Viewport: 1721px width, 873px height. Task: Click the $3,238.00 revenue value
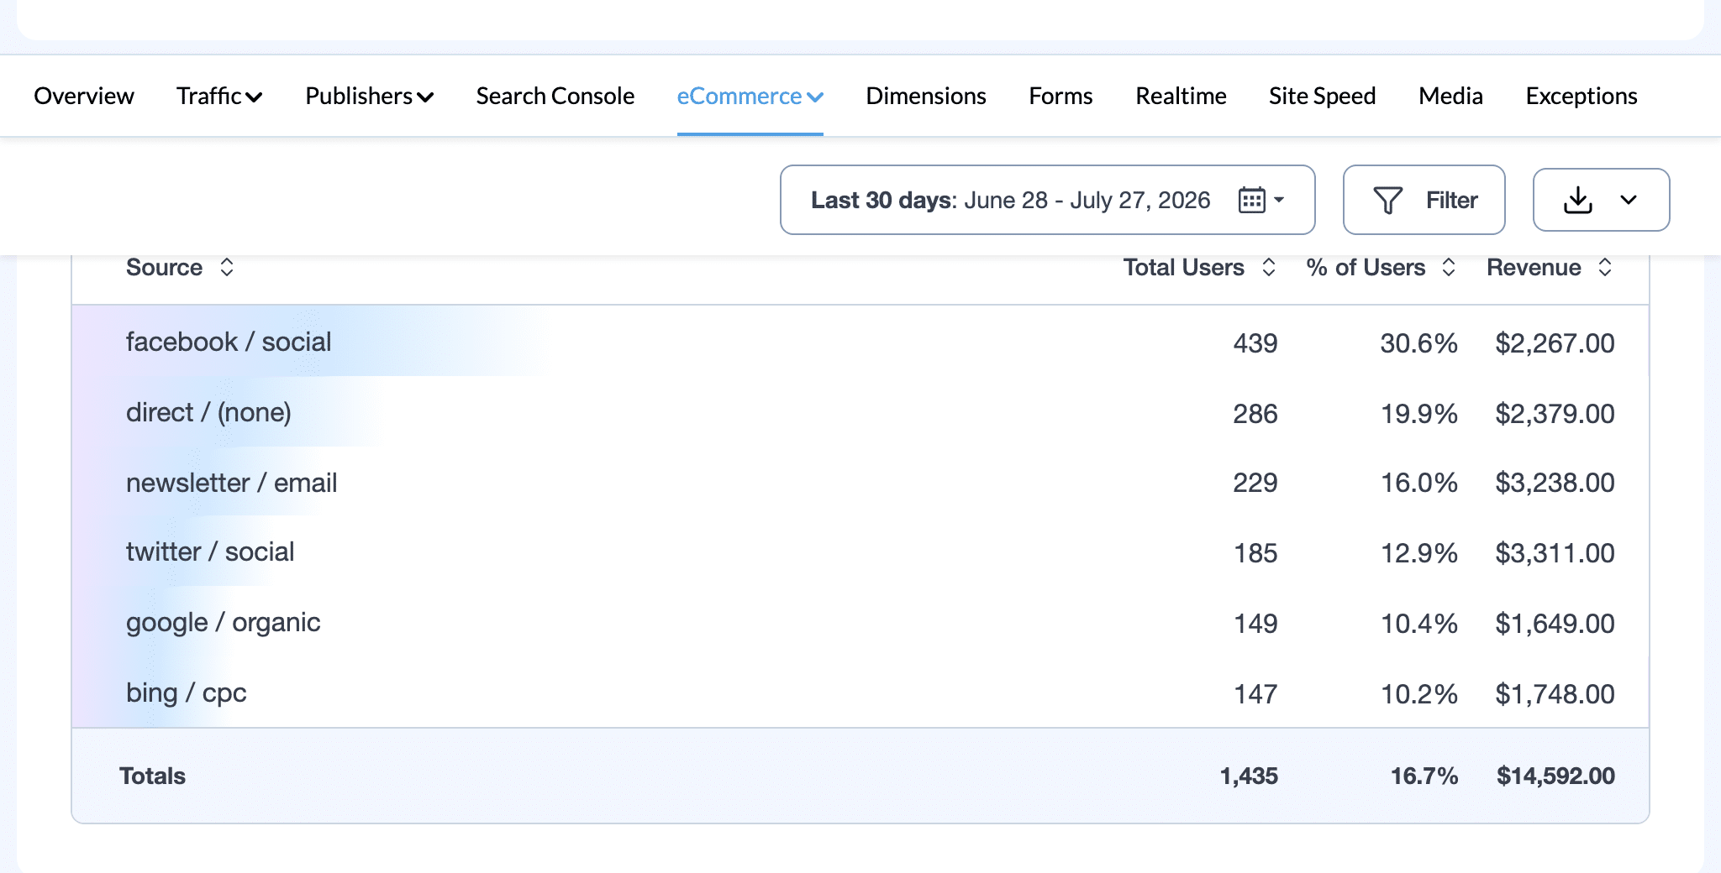click(x=1555, y=482)
